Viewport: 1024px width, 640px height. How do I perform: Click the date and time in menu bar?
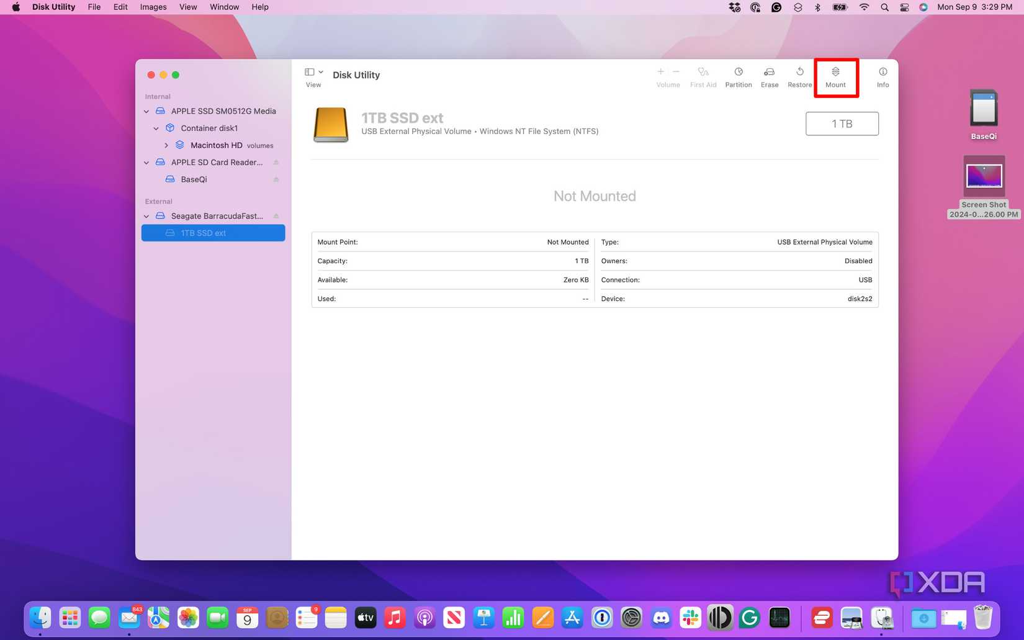[x=974, y=7]
